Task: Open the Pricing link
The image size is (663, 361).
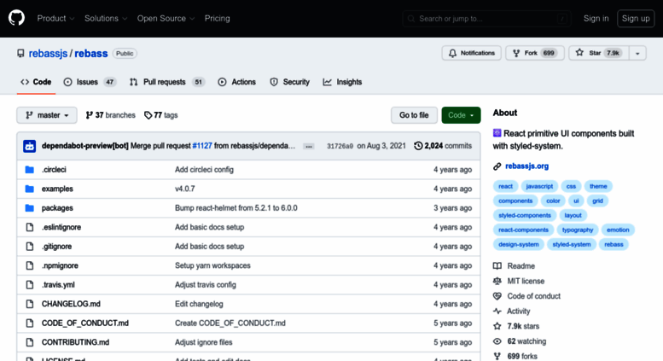Action: (x=218, y=18)
